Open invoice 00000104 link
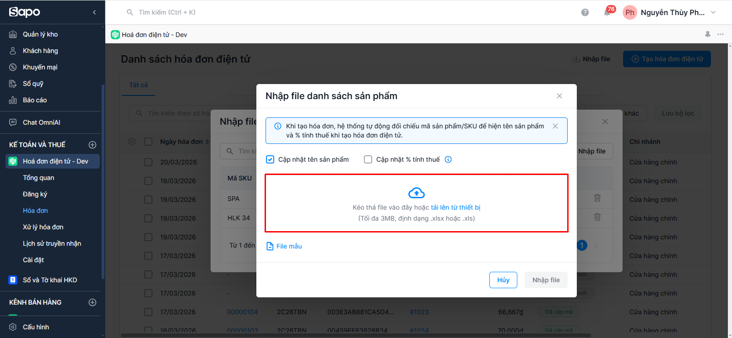 [x=242, y=312]
